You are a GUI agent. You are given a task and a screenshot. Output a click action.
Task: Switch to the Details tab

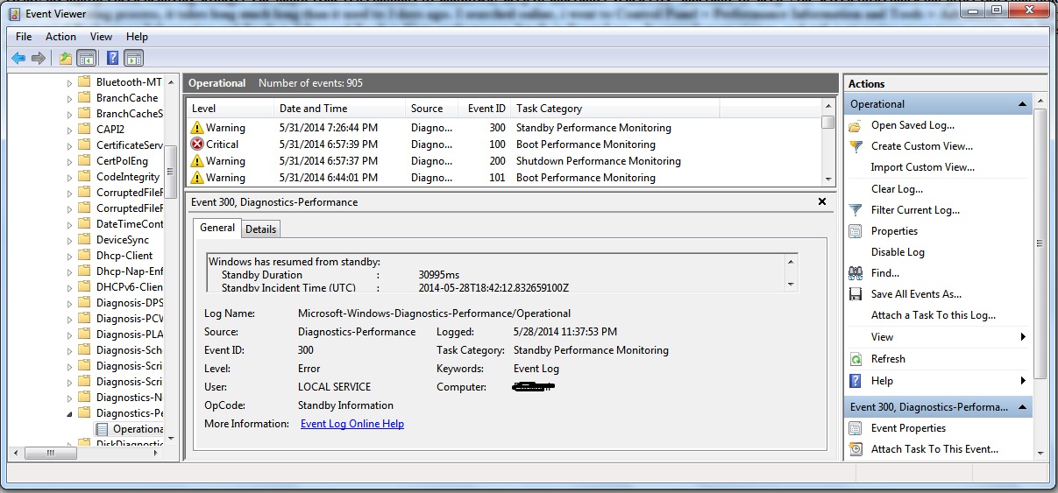260,229
